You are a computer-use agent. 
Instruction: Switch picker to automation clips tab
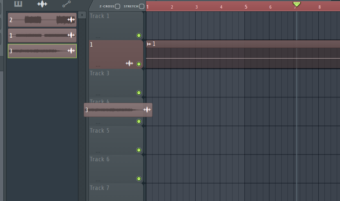pyautogui.click(x=66, y=4)
